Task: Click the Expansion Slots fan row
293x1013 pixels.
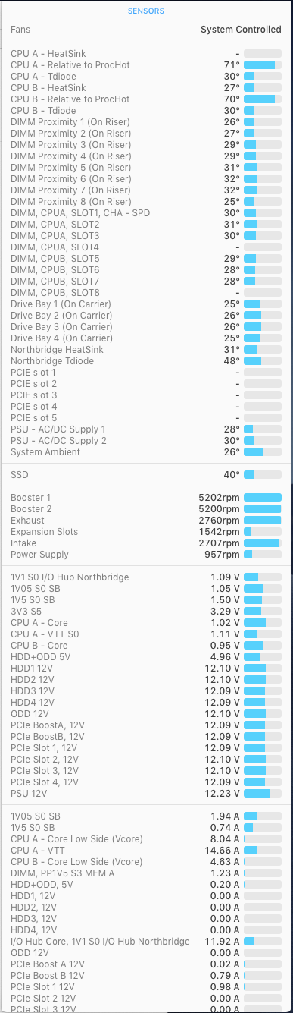Action: (146, 532)
